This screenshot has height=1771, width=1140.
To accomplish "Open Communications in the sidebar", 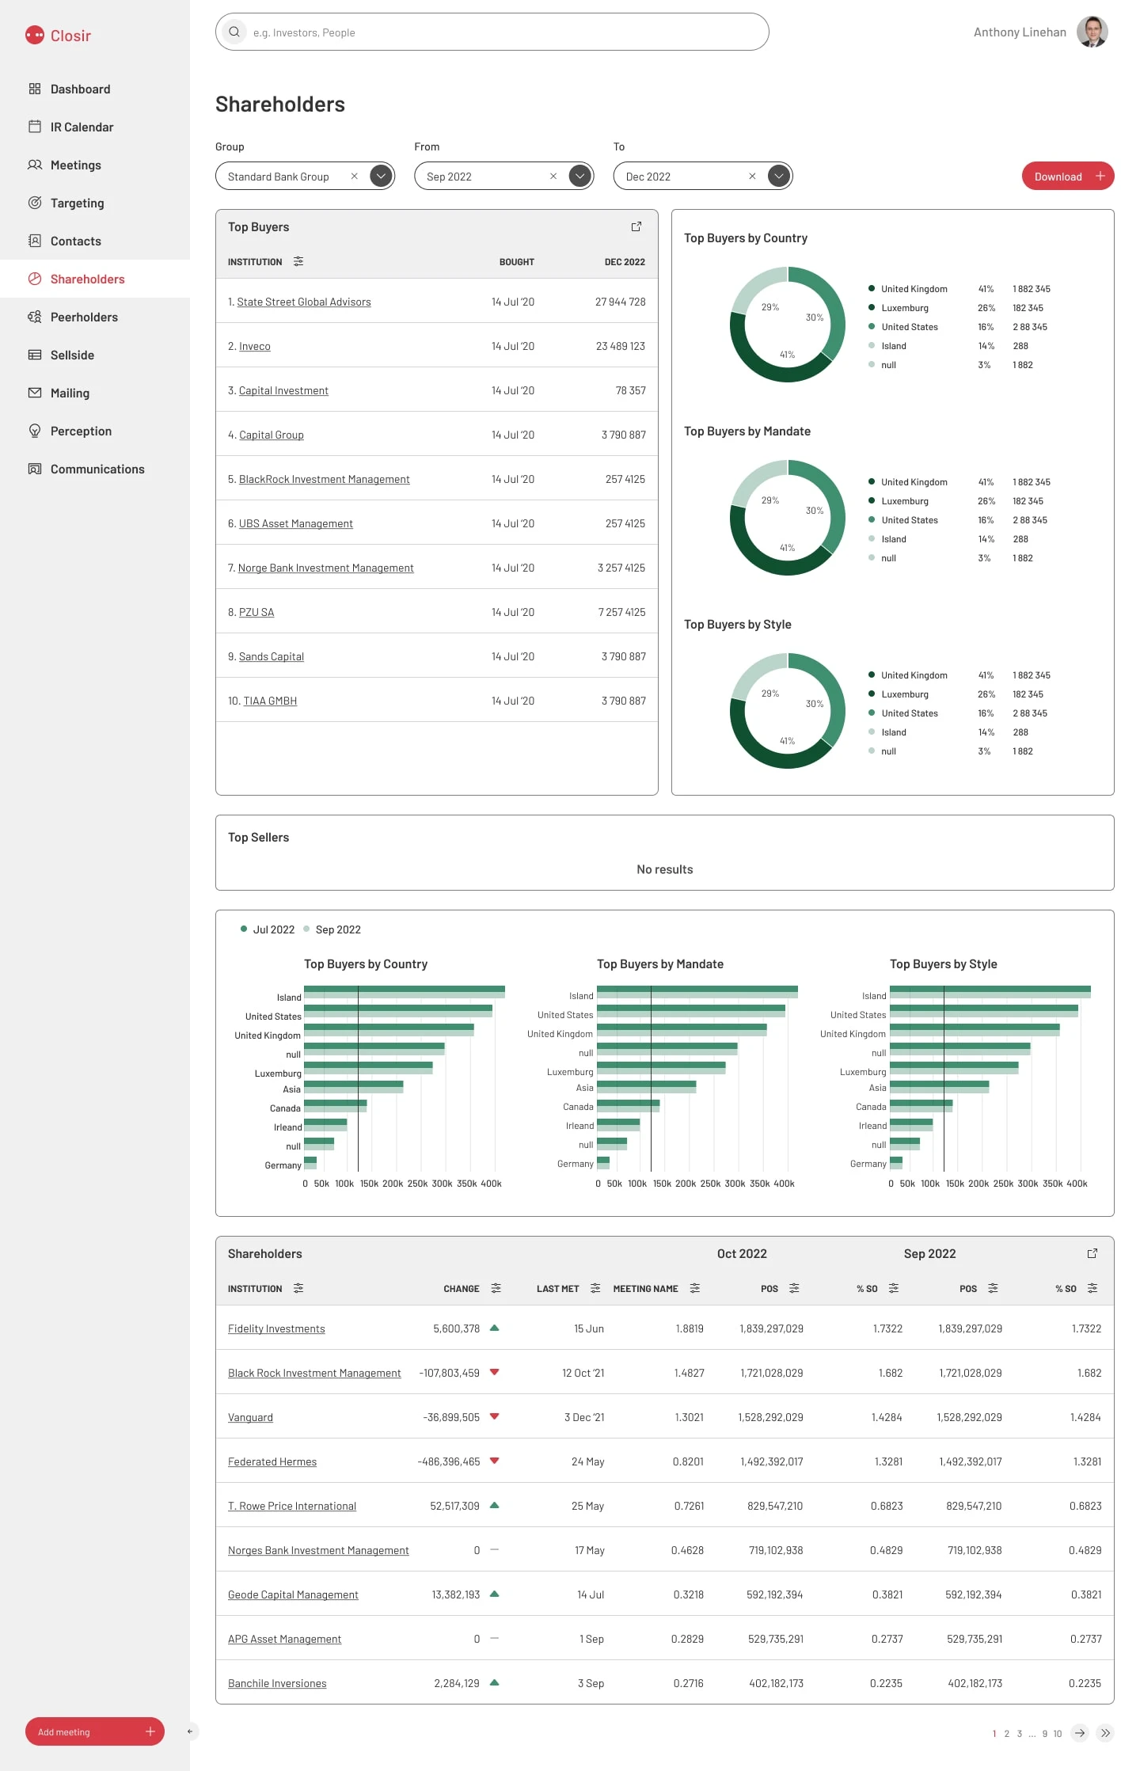I will coord(95,469).
